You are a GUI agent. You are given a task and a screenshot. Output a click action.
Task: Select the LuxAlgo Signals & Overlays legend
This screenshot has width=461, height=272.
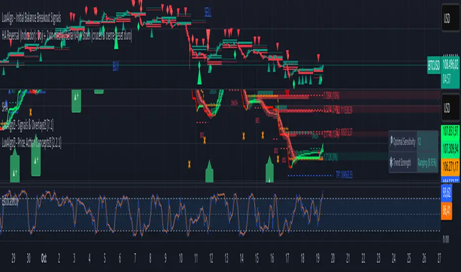(28, 126)
